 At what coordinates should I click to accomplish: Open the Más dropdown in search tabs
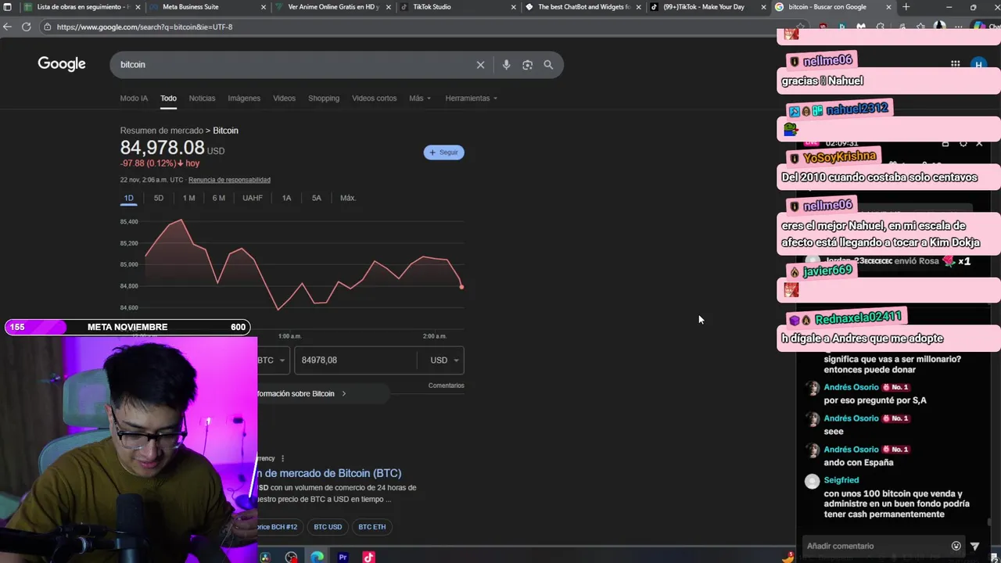point(420,99)
